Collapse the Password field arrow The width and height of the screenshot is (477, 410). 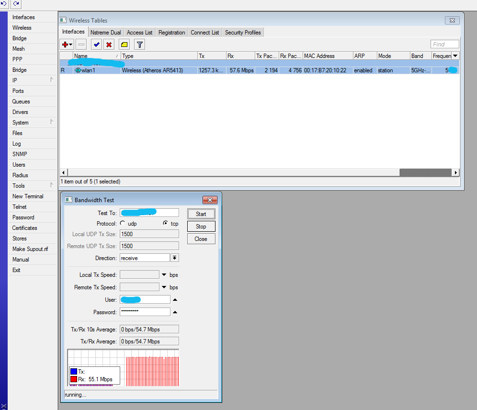[x=175, y=312]
